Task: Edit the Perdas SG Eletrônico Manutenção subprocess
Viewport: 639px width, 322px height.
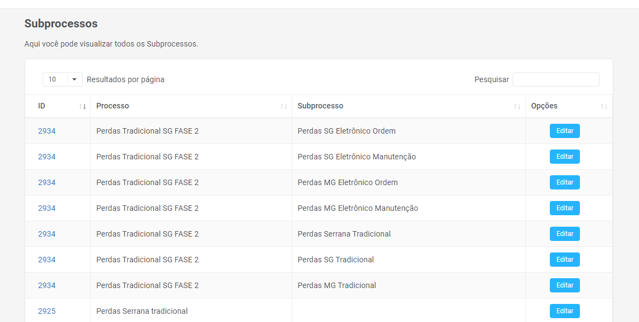Action: point(565,157)
